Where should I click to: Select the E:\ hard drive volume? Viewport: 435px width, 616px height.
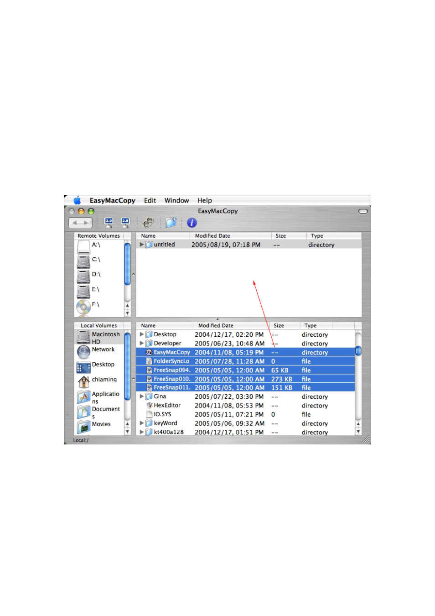click(84, 291)
